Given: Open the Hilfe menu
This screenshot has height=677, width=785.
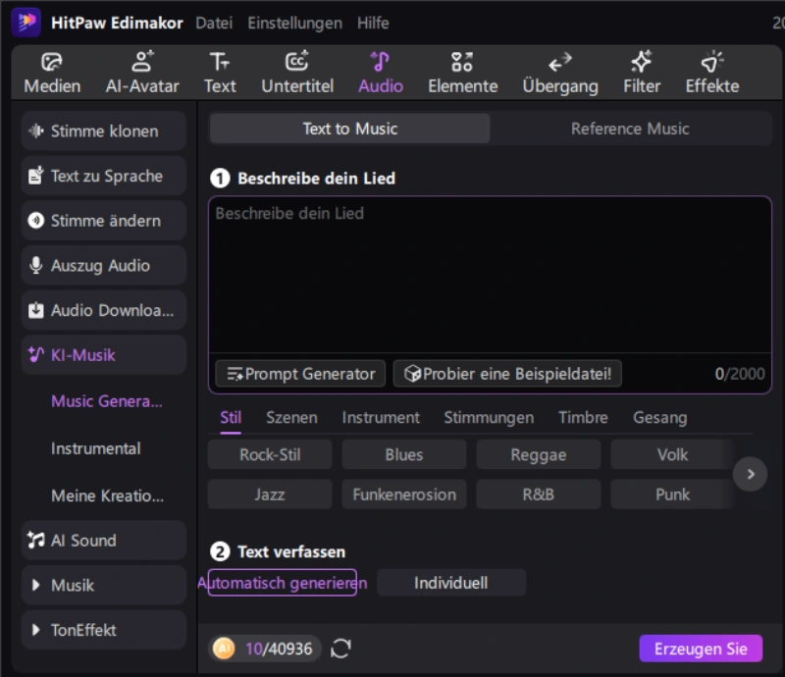Looking at the screenshot, I should click(373, 23).
